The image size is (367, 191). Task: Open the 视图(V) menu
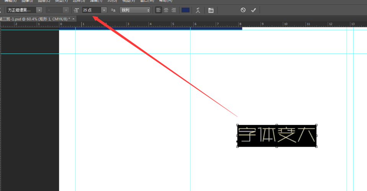pyautogui.click(x=128, y=1)
